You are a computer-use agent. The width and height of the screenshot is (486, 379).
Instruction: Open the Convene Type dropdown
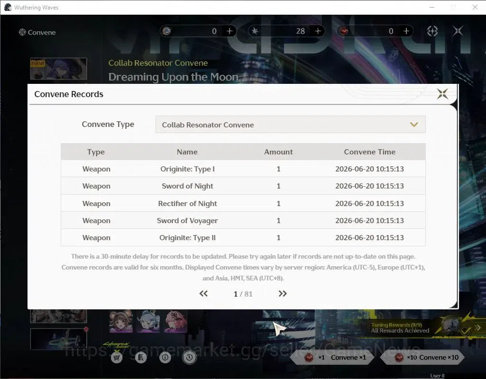[x=291, y=125]
